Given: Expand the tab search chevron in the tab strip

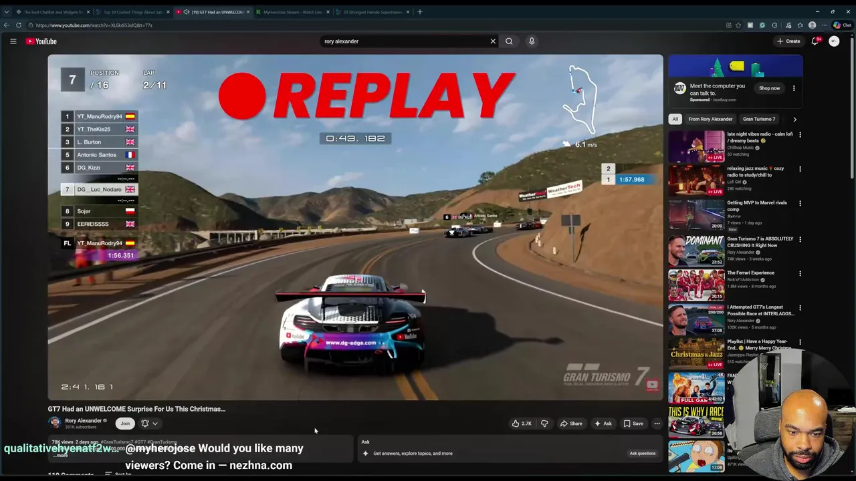Looking at the screenshot, I should tap(7, 12).
